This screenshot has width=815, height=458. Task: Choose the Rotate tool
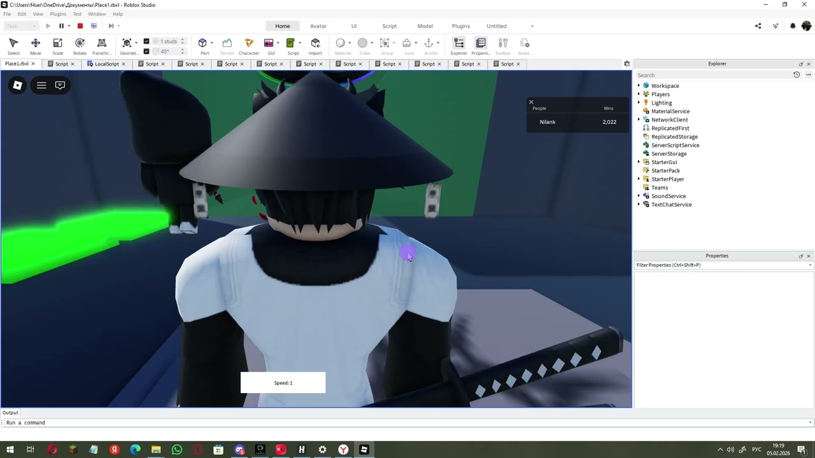(80, 46)
